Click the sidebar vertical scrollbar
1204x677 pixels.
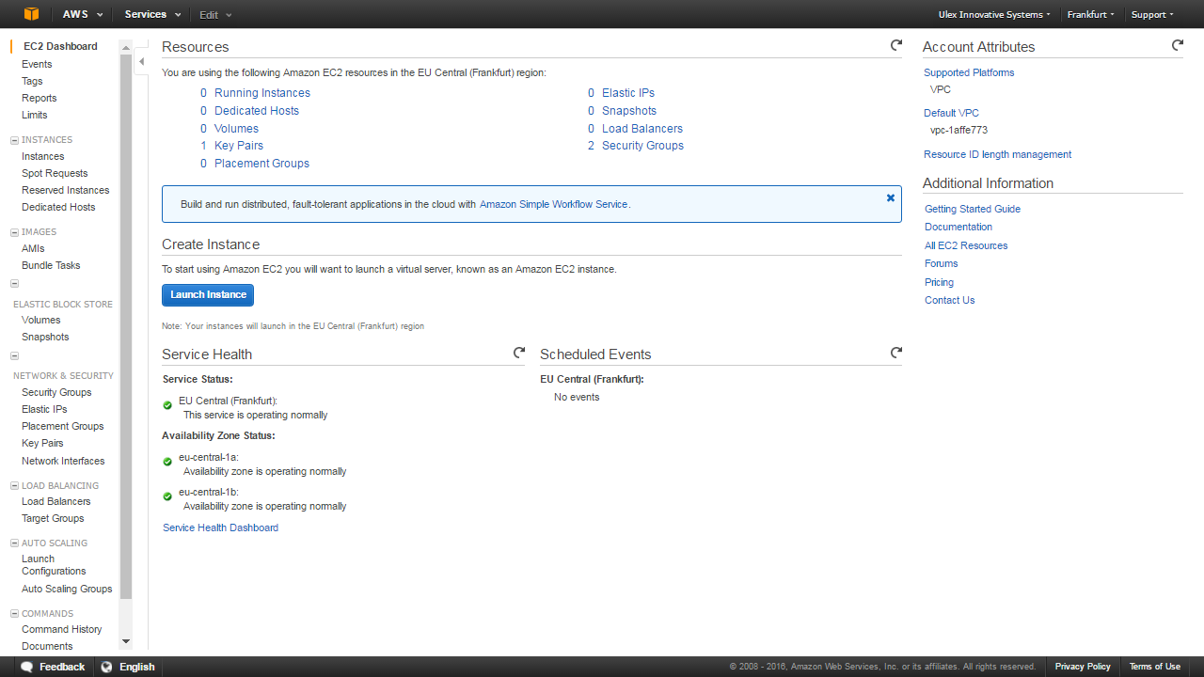pyautogui.click(x=126, y=326)
